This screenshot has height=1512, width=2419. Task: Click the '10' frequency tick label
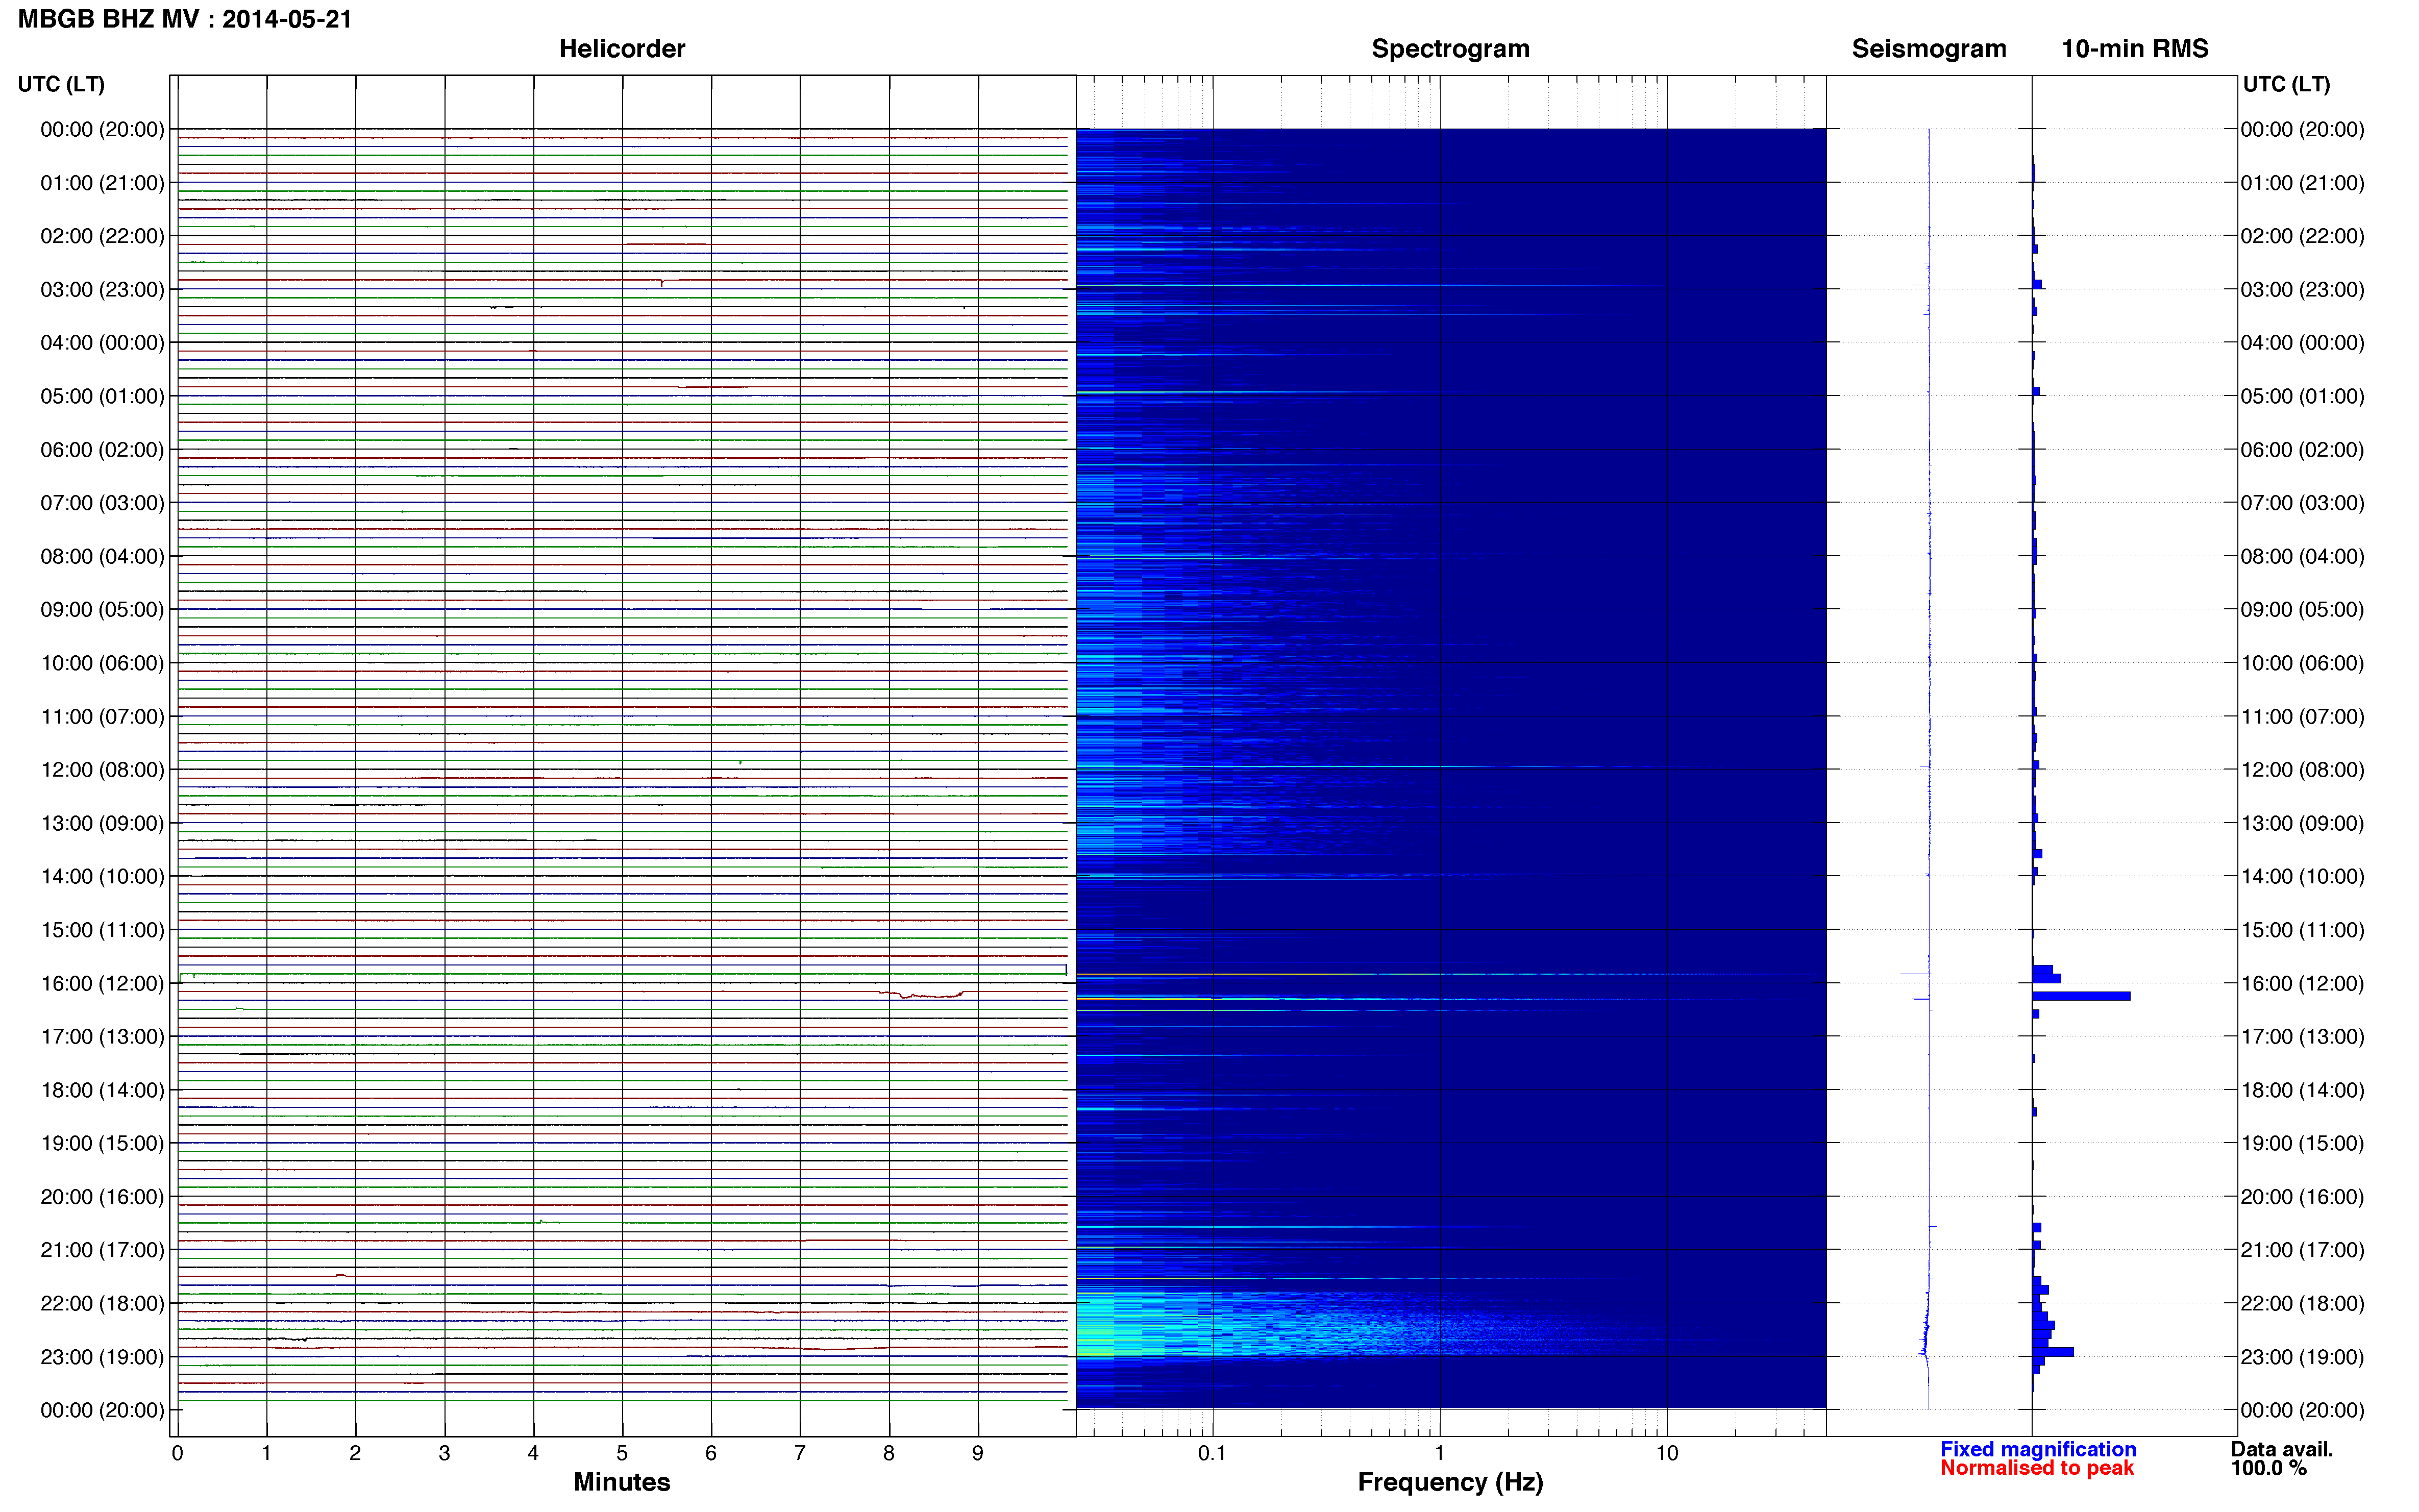(1667, 1453)
